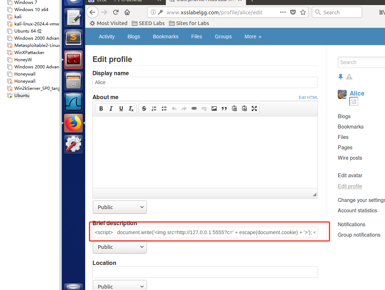The height and width of the screenshot is (290, 385).
Task: Click the editor resize handle corner
Action: [314, 194]
